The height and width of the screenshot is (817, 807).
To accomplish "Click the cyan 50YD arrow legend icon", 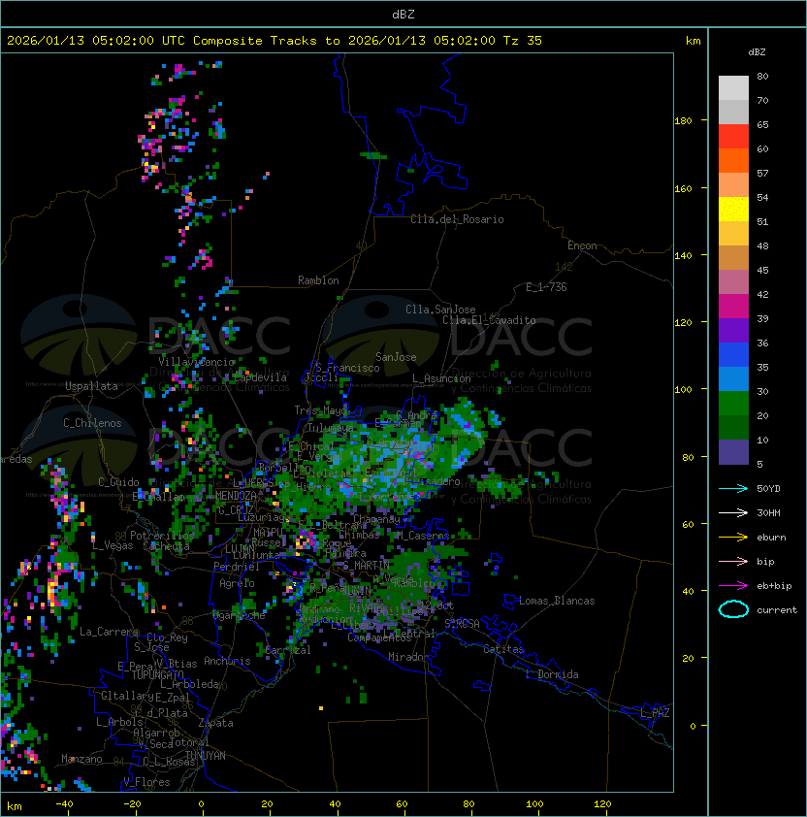I will (x=733, y=488).
